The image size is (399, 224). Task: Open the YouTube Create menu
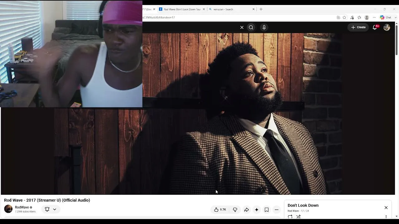tap(358, 27)
